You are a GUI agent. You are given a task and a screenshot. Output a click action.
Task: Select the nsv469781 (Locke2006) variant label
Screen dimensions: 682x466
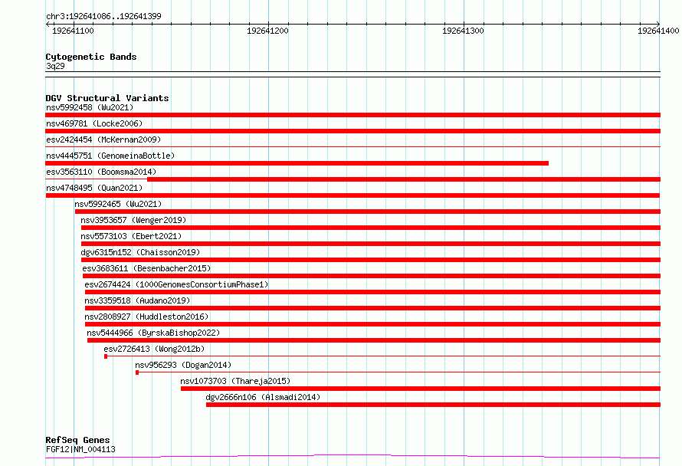[x=94, y=123]
